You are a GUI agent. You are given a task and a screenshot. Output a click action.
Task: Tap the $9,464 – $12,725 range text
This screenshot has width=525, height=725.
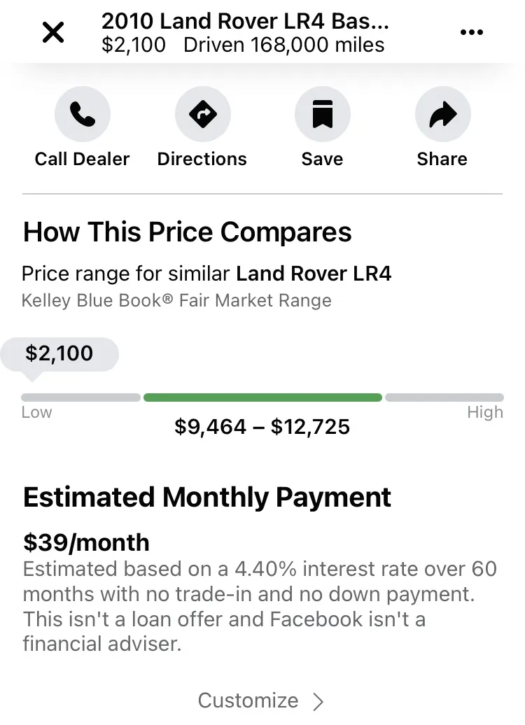tap(262, 426)
